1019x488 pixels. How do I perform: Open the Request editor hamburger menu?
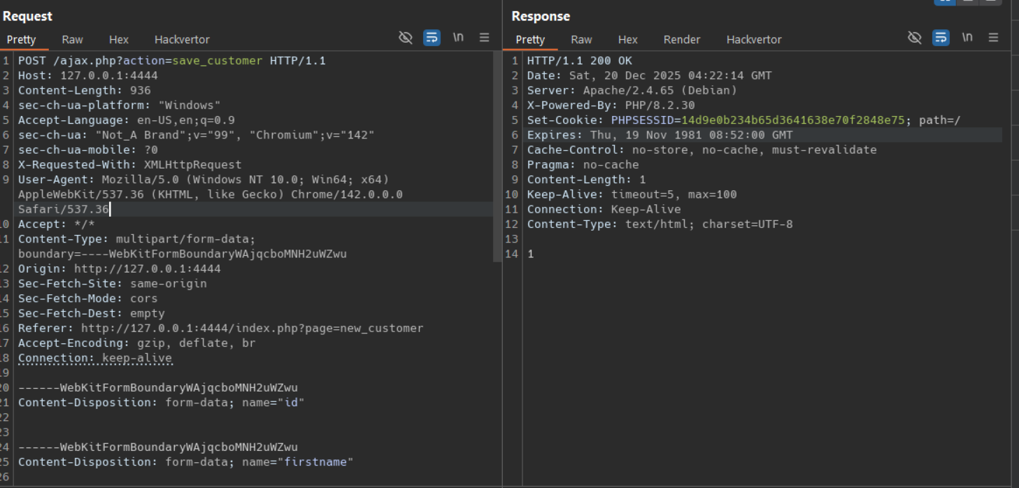(x=484, y=38)
